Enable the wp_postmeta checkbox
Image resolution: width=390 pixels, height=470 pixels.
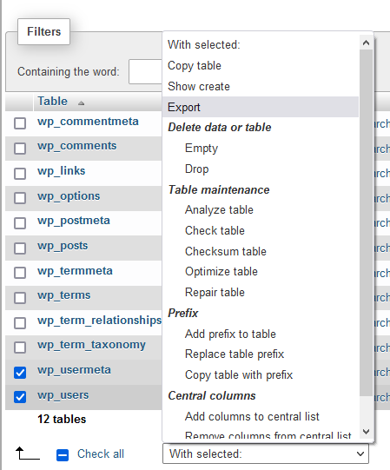[x=20, y=223]
